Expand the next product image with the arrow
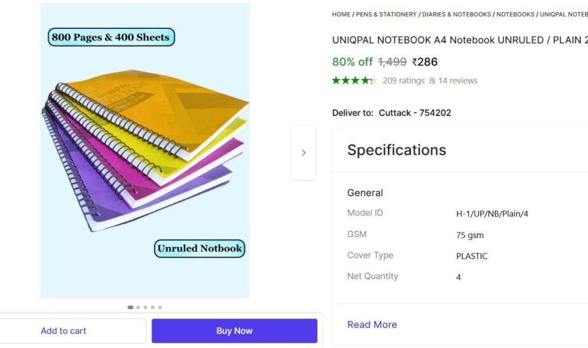Screen dimensions: 588x348 click(303, 152)
